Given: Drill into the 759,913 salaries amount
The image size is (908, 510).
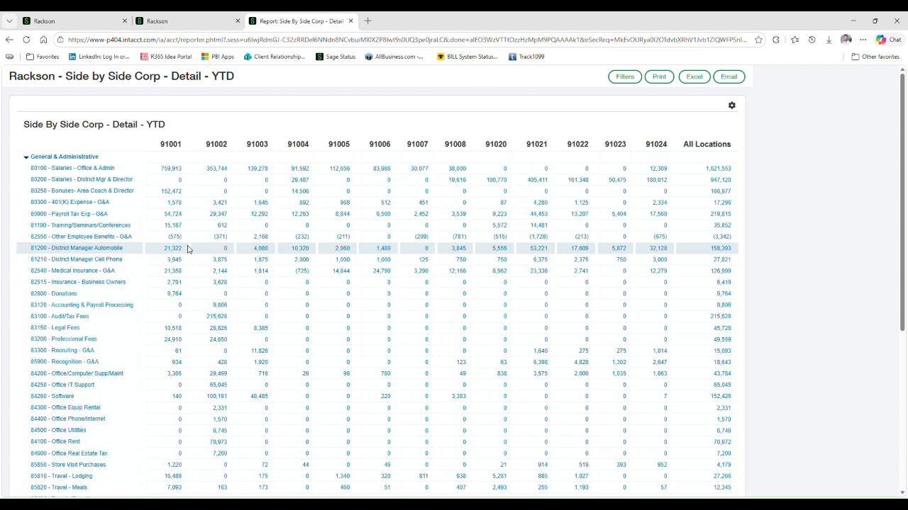Looking at the screenshot, I should 171,169.
